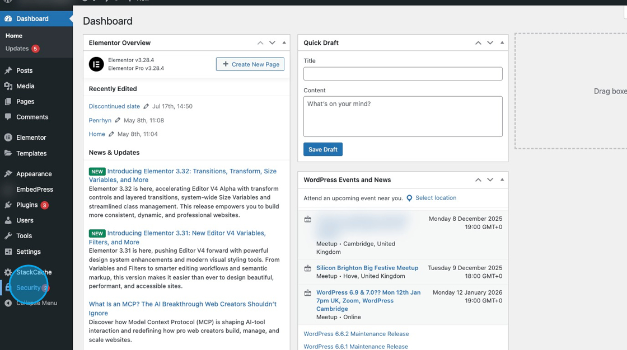627x350 pixels.
Task: Click the Templates folder icon
Action: click(8, 153)
